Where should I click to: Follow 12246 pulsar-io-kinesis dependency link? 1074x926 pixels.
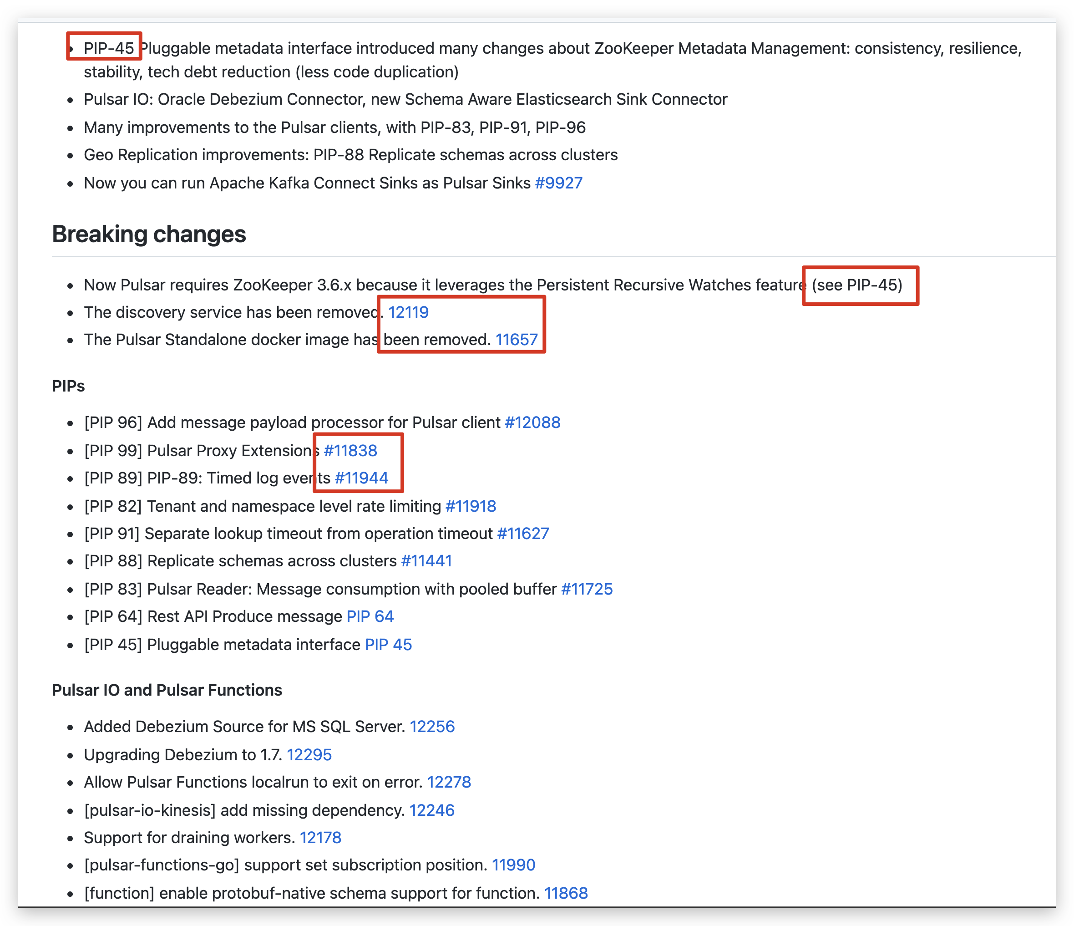(x=432, y=810)
